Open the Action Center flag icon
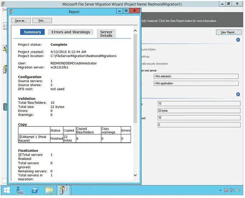Viewport: 245px width, 198px height. click(x=226, y=190)
